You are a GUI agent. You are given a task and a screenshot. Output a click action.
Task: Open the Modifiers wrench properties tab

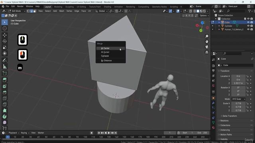[x=214, y=103]
